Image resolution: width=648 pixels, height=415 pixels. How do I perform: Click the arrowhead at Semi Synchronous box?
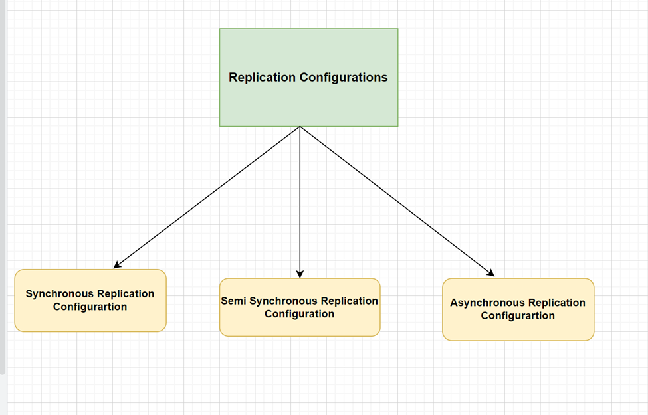300,274
